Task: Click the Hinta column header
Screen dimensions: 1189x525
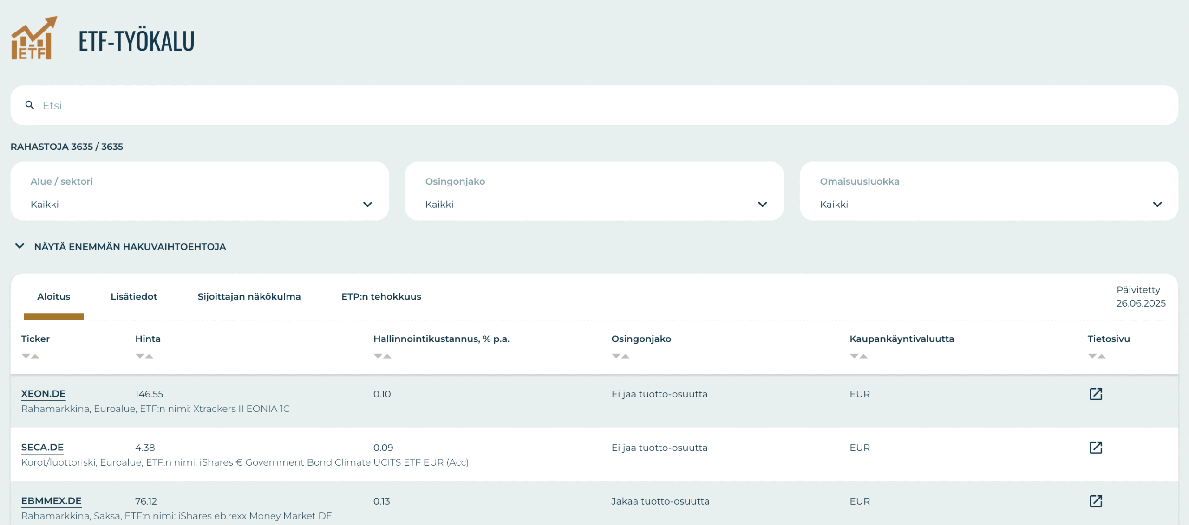Action: pyautogui.click(x=148, y=339)
